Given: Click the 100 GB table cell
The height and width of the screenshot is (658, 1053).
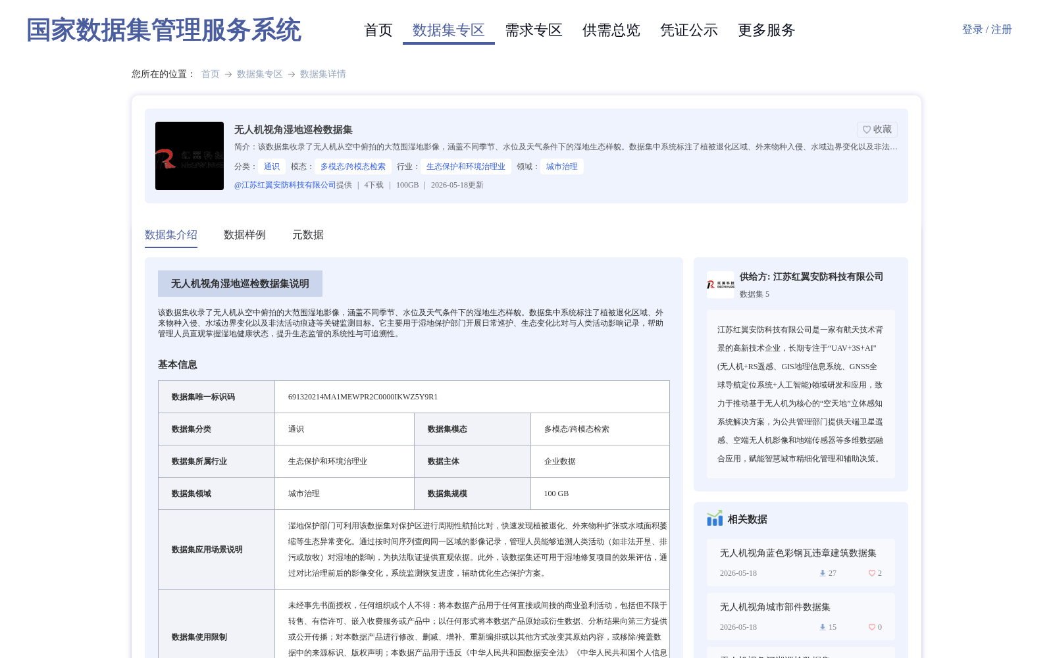Looking at the screenshot, I should coord(600,493).
